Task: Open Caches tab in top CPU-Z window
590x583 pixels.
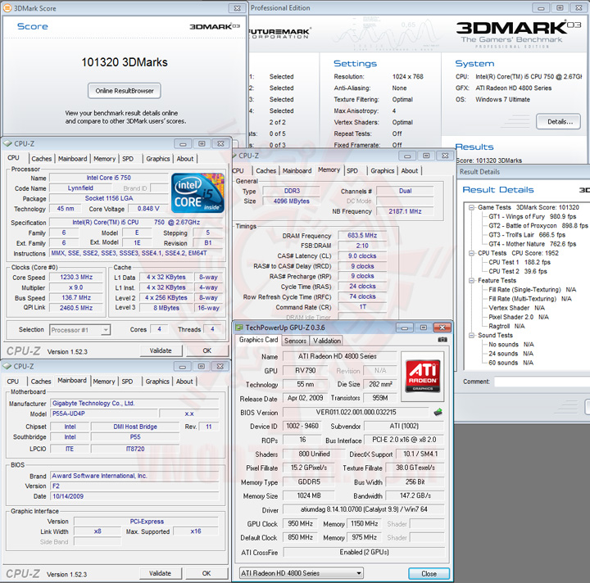Action: pyautogui.click(x=42, y=159)
